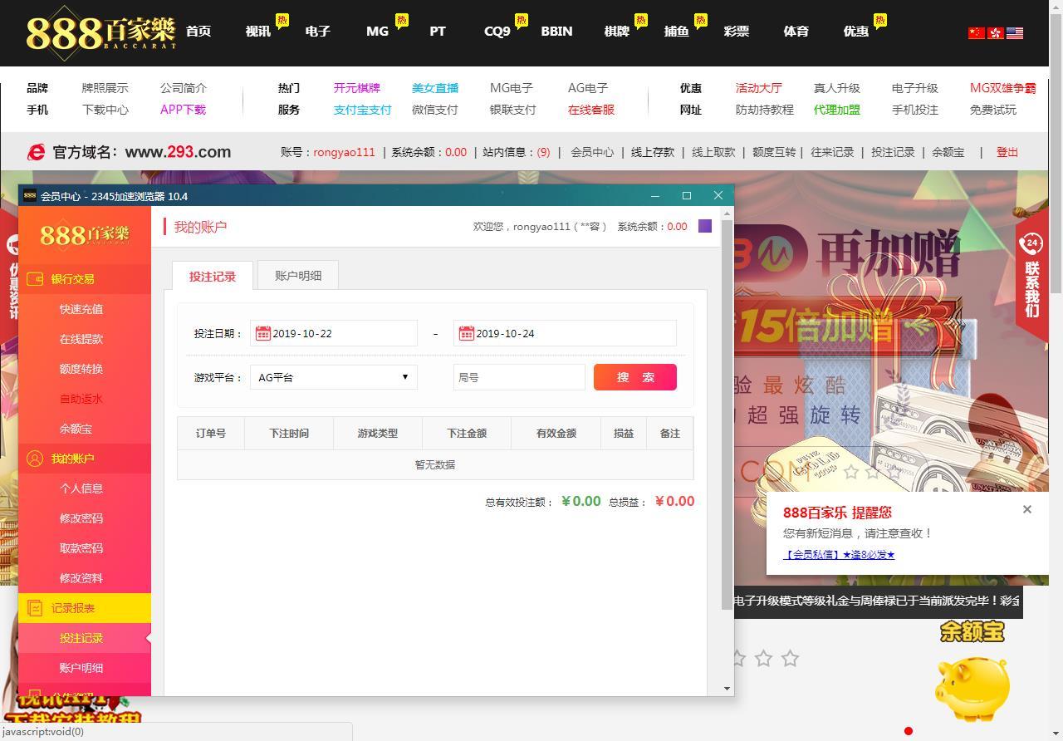Click the 888百家樂 logo in top header
This screenshot has width=1063, height=741.
click(100, 33)
